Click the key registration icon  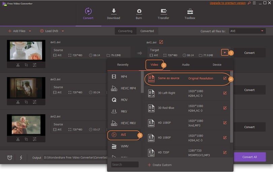click(249, 3)
